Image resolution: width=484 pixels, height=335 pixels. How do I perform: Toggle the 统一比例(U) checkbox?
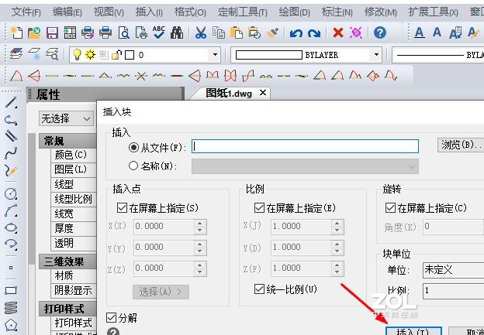coord(259,289)
